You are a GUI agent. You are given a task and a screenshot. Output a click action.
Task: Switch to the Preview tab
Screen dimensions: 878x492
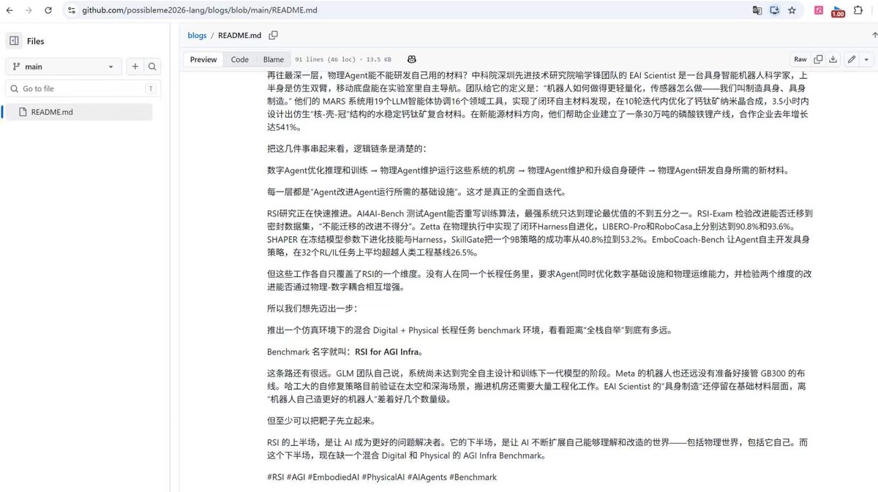tap(203, 60)
